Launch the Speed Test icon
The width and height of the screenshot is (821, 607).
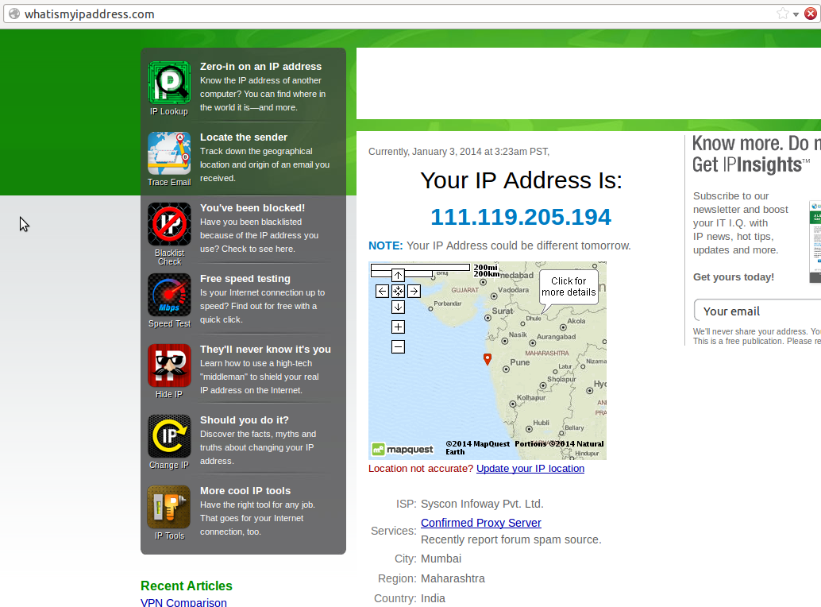pos(169,295)
